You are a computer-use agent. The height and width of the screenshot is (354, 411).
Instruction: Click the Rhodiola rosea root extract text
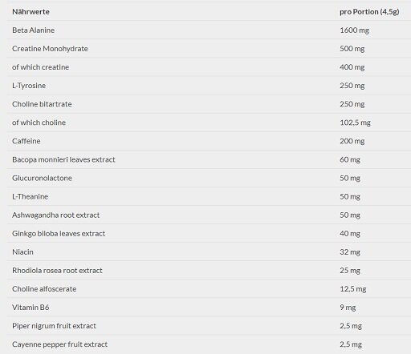57,271
